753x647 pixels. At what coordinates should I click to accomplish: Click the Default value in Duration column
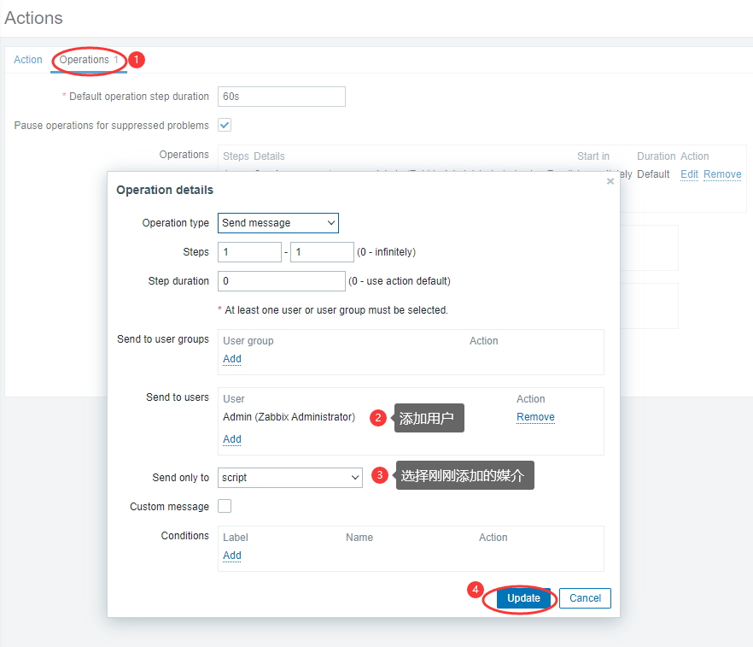click(x=653, y=174)
